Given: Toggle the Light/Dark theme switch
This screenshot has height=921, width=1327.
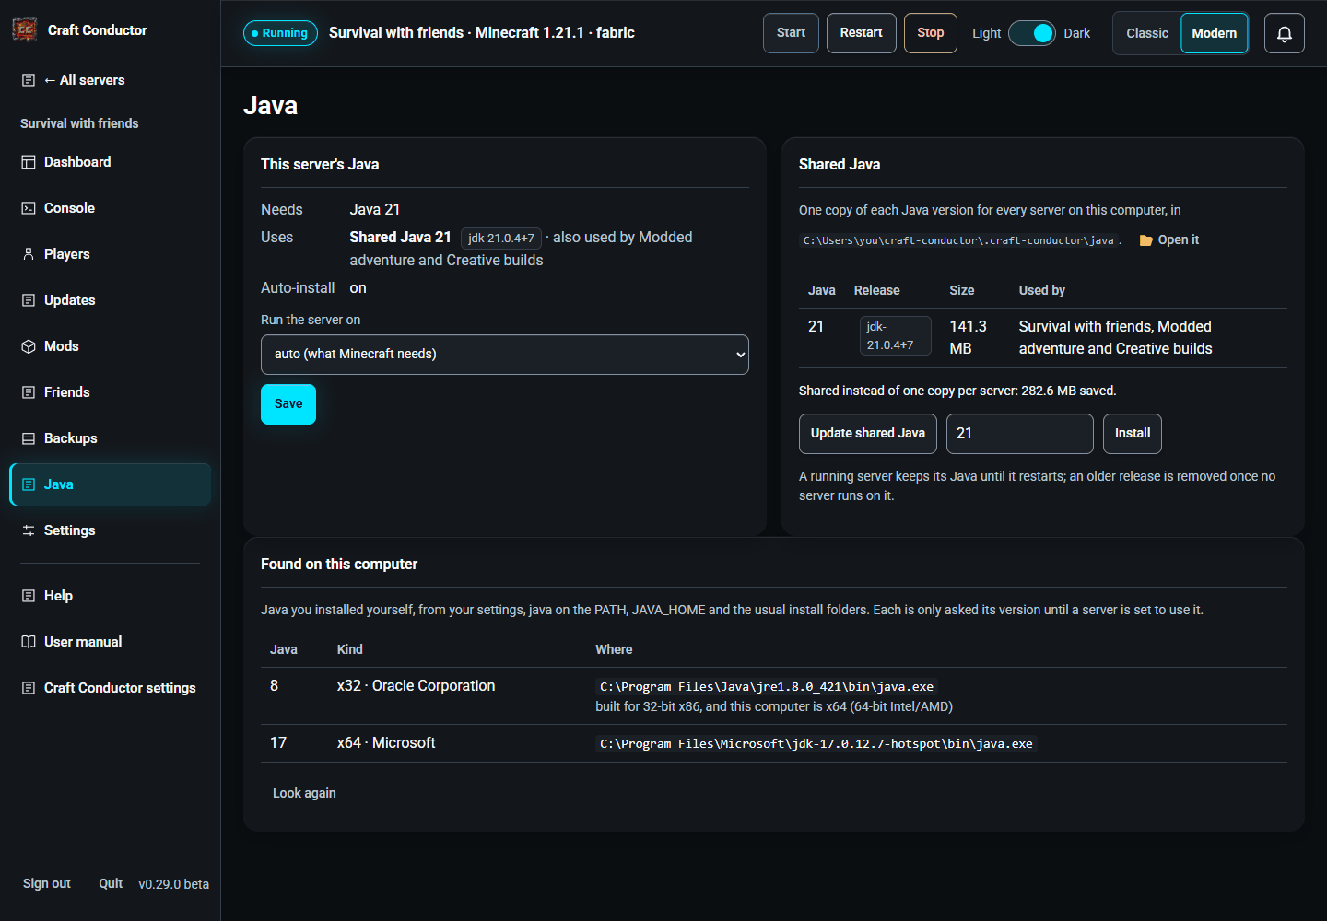Looking at the screenshot, I should 1032,33.
